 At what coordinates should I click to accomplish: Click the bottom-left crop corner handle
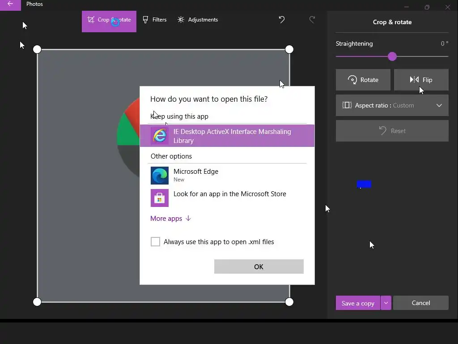pos(37,302)
